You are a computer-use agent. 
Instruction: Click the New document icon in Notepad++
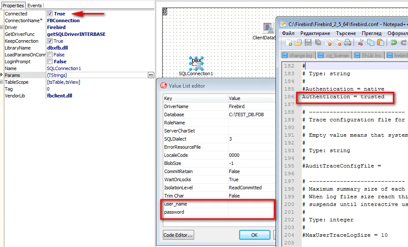coord(288,43)
